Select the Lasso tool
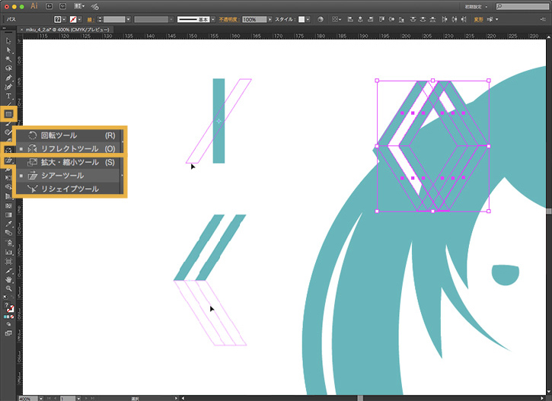552x401 pixels. coord(8,68)
